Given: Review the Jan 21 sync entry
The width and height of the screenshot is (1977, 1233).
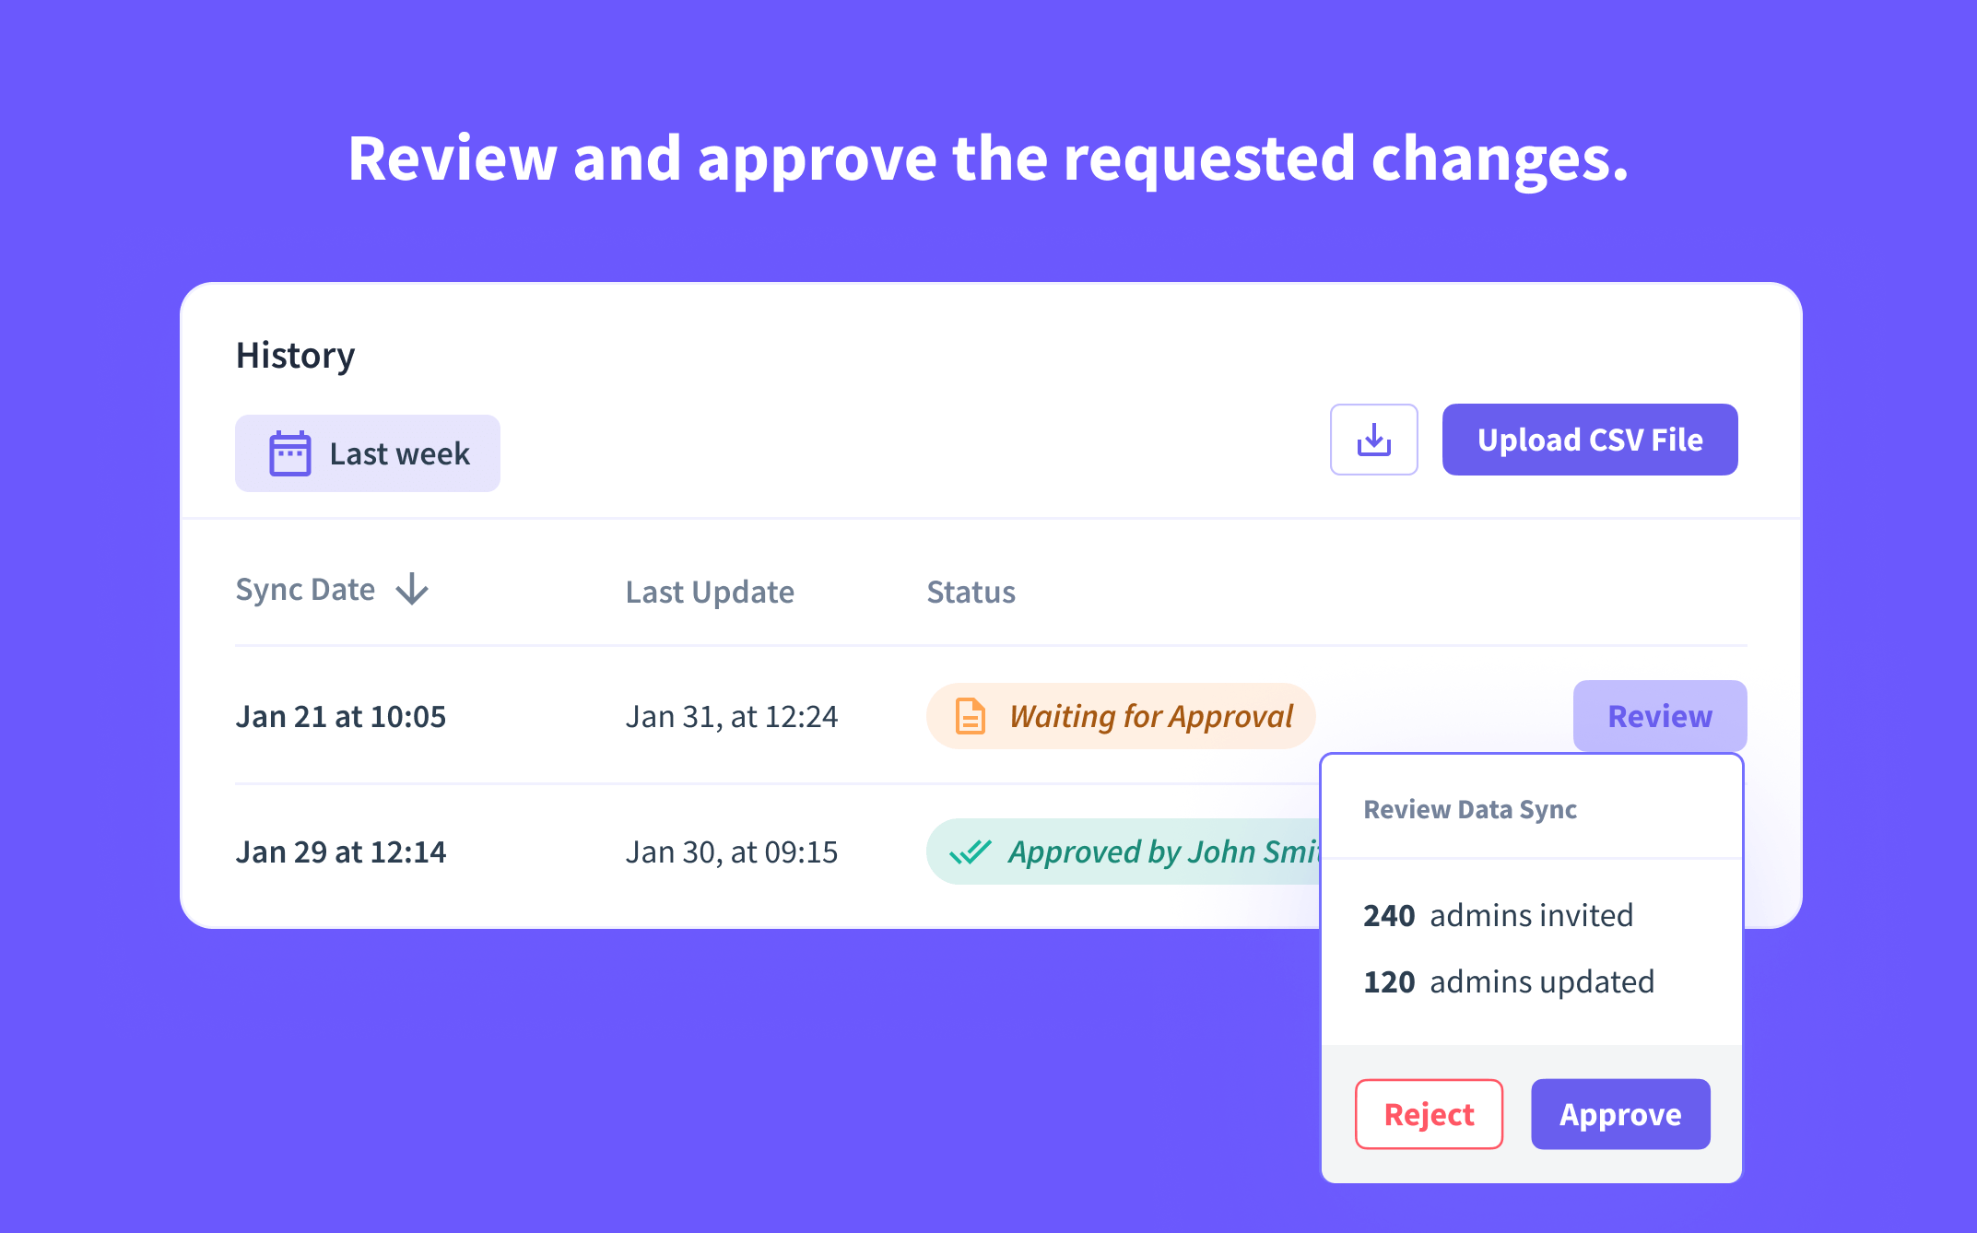Looking at the screenshot, I should pyautogui.click(x=1659, y=716).
